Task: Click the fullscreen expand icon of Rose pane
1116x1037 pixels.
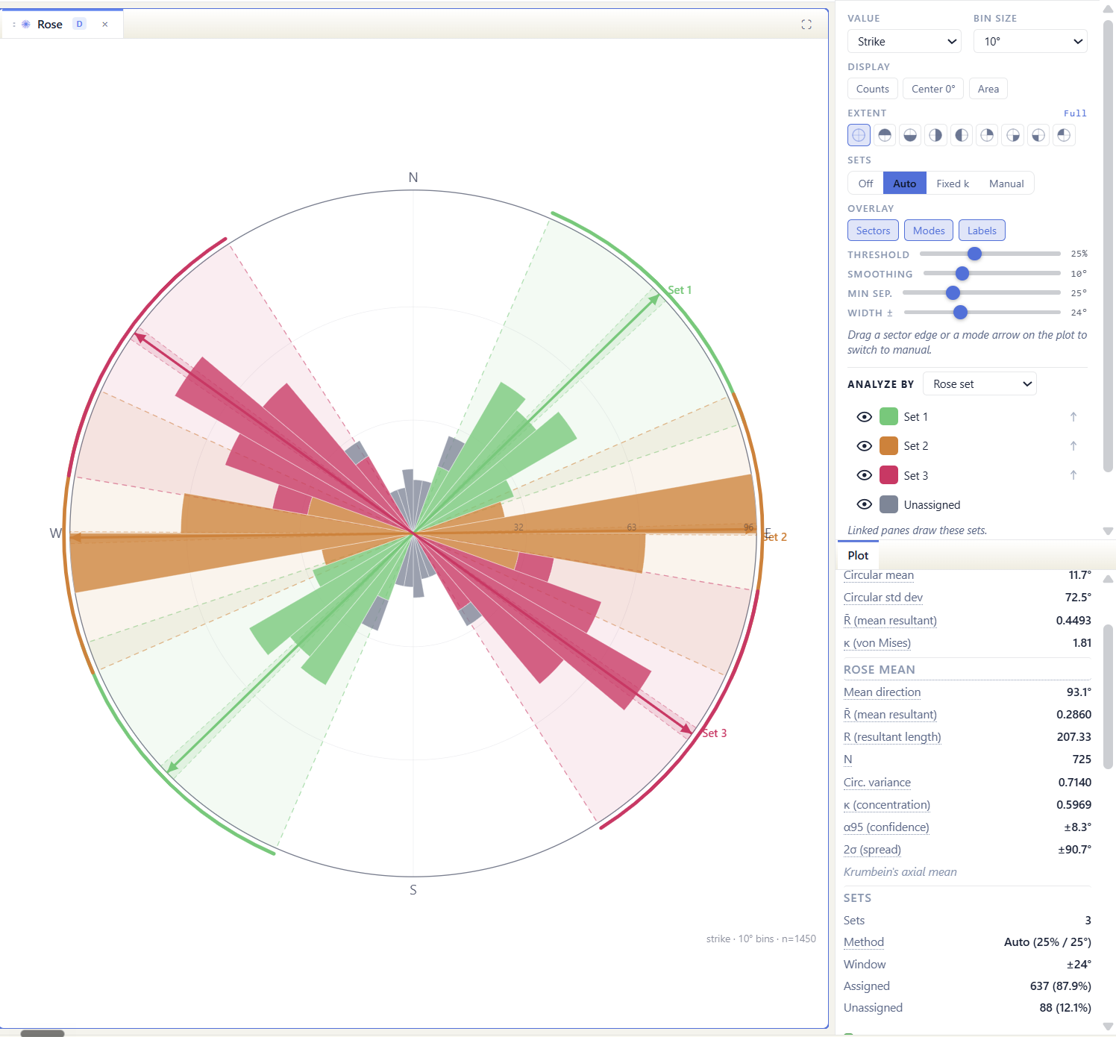Action: [x=806, y=25]
